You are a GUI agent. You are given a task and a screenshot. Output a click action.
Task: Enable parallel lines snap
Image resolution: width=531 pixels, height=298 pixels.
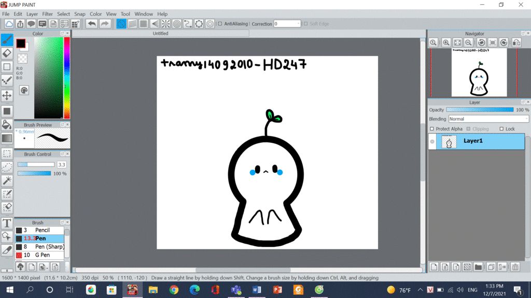coord(132,24)
